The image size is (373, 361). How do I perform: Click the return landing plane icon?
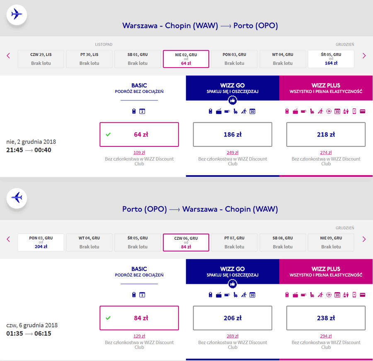[17, 198]
